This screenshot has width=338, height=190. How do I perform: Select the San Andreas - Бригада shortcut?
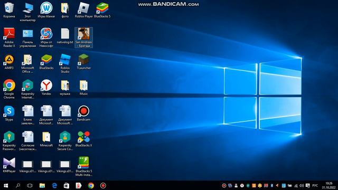tap(83, 37)
